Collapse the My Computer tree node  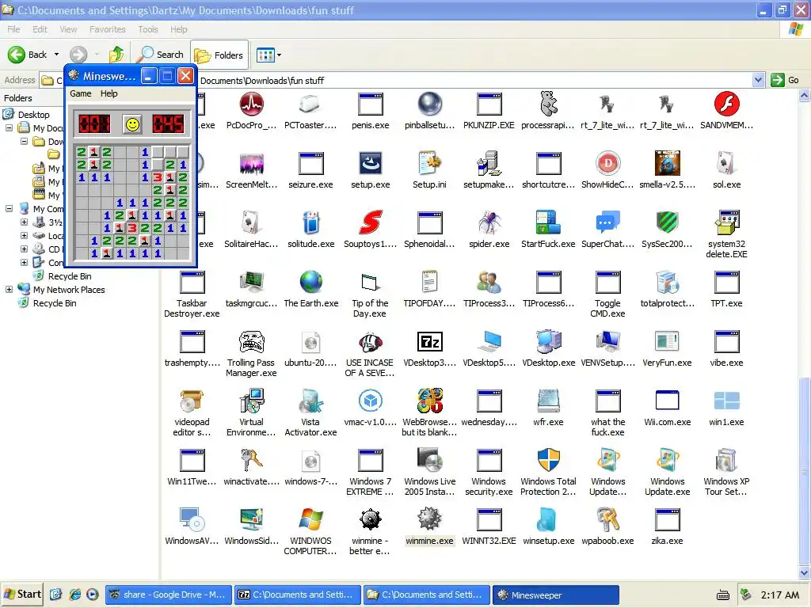click(x=10, y=208)
